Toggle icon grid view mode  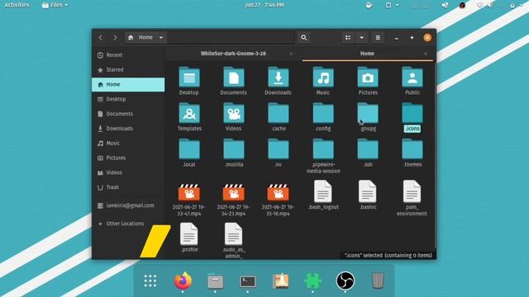coord(348,37)
